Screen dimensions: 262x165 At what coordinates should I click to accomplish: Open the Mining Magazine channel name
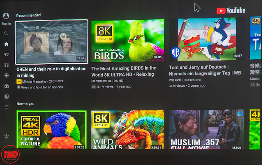[34, 81]
